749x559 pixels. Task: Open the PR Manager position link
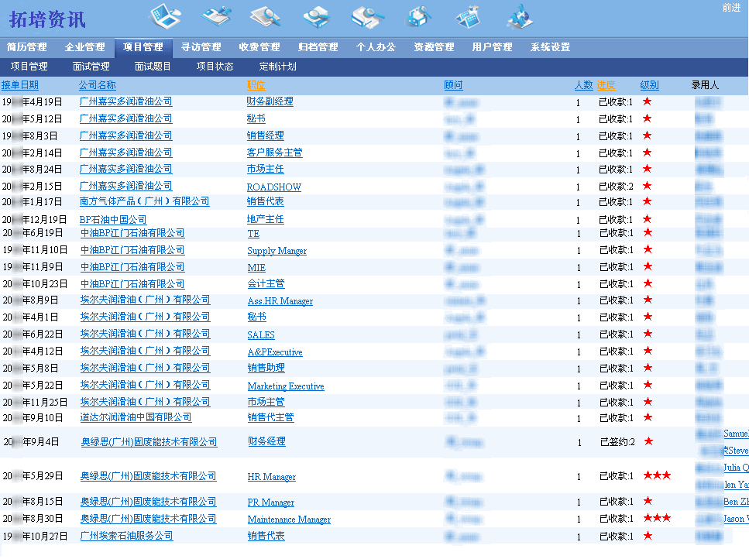coord(271,502)
